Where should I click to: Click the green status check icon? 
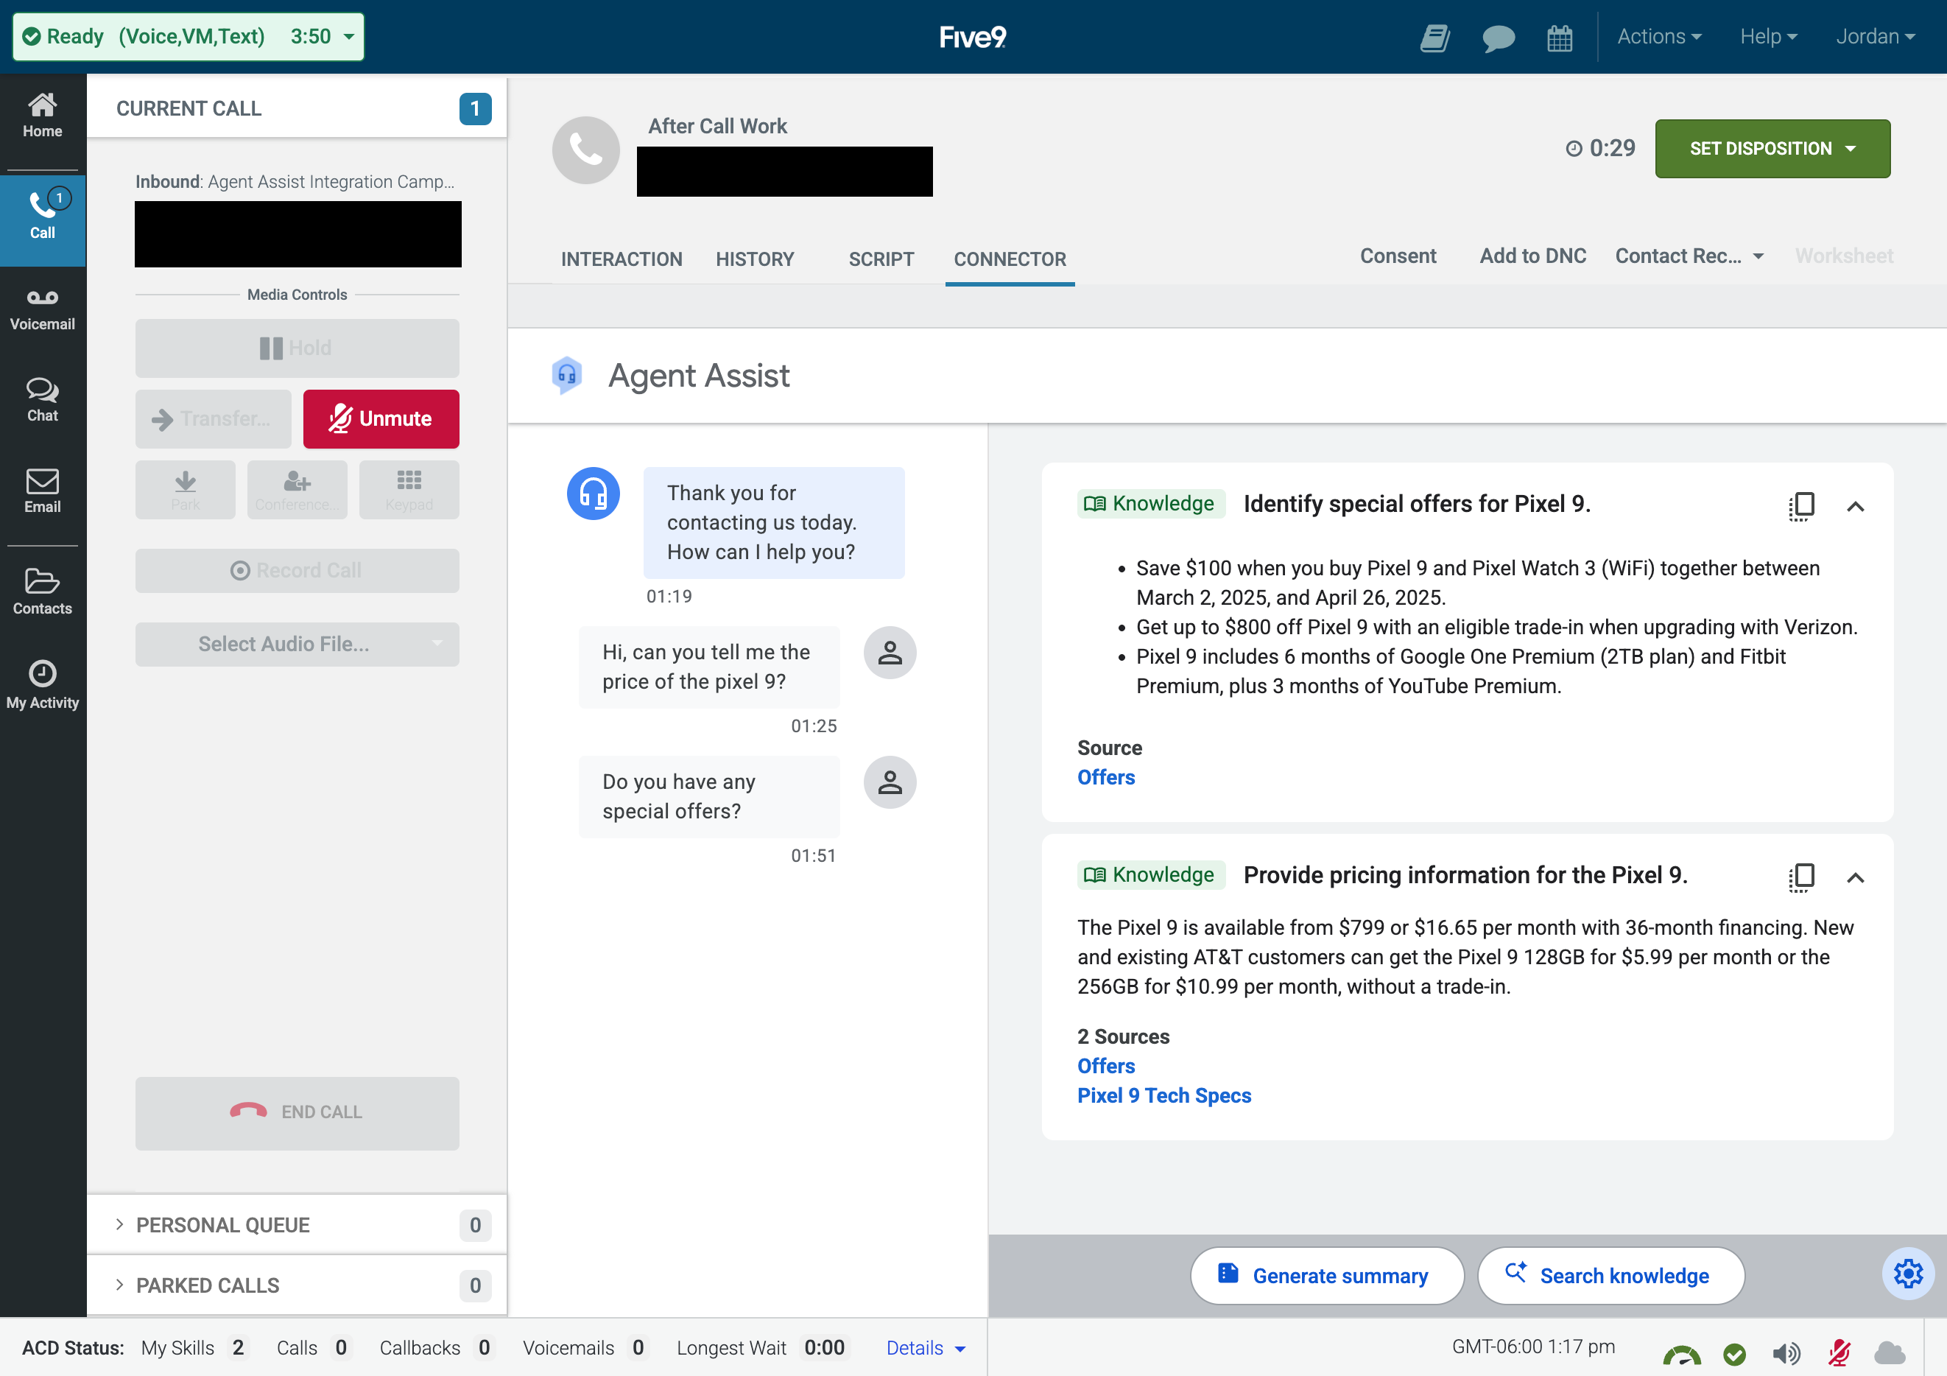tap(1735, 1353)
